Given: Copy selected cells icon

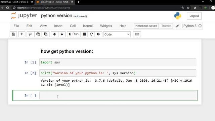Looking at the screenshot, I should [38, 34].
